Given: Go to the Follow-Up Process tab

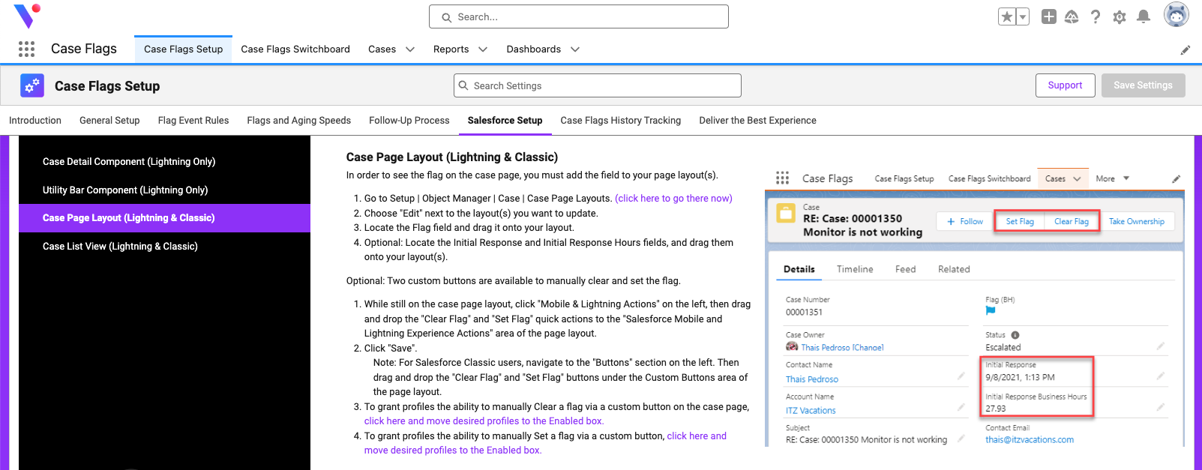Looking at the screenshot, I should pyautogui.click(x=409, y=121).
